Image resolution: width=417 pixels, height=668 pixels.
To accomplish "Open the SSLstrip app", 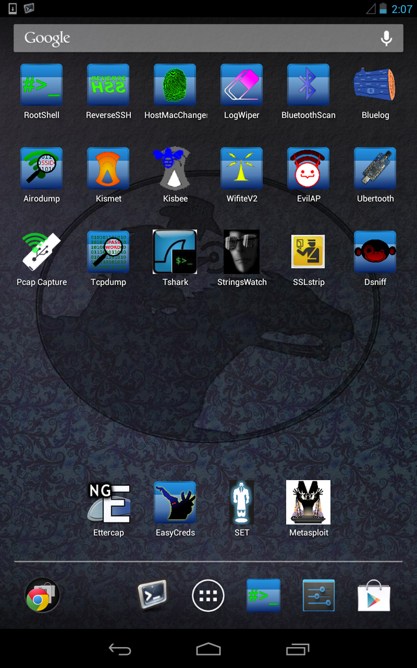I will (308, 251).
